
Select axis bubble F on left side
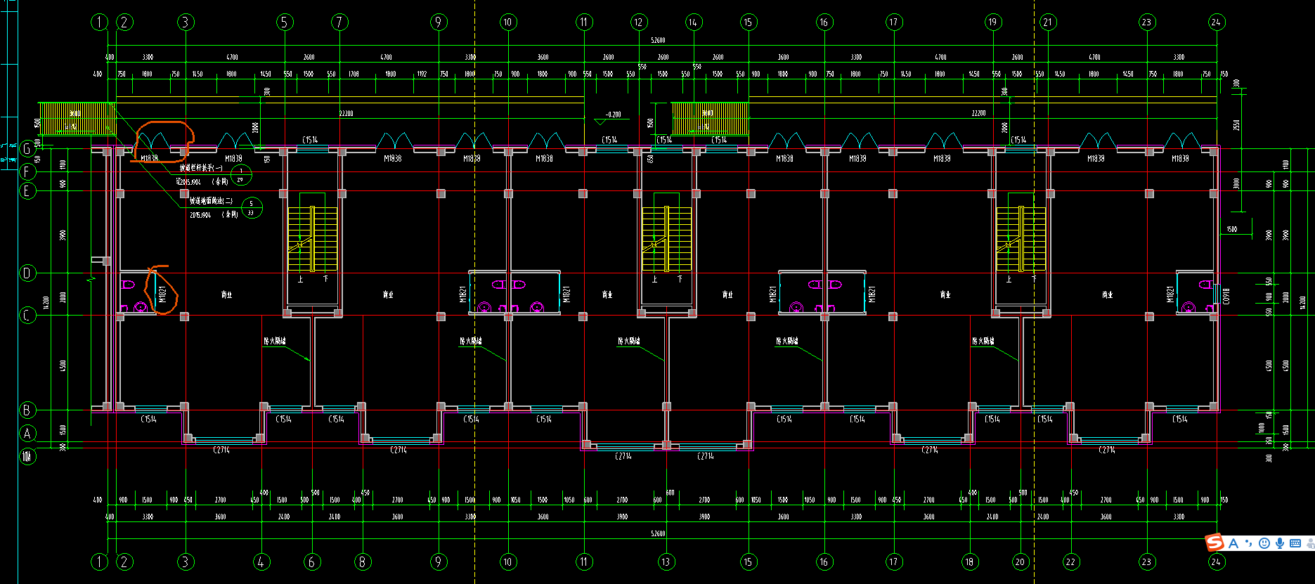pos(27,171)
